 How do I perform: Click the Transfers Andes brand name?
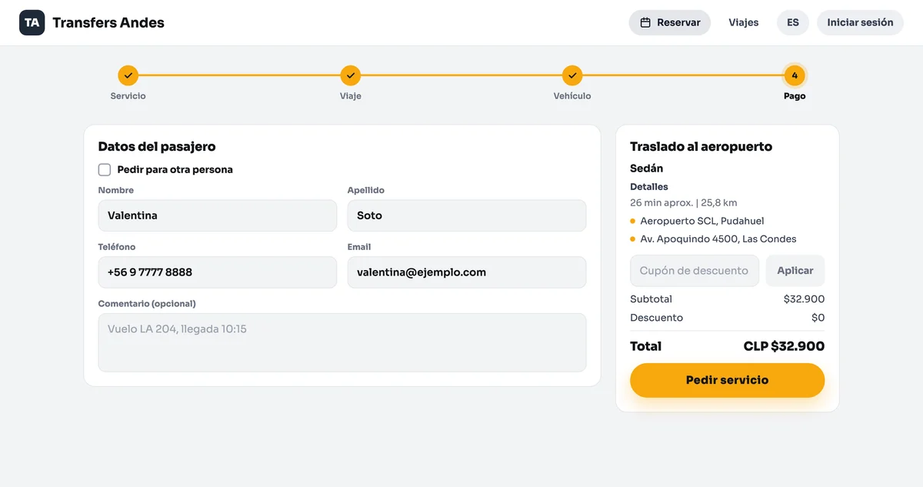pyautogui.click(x=108, y=22)
